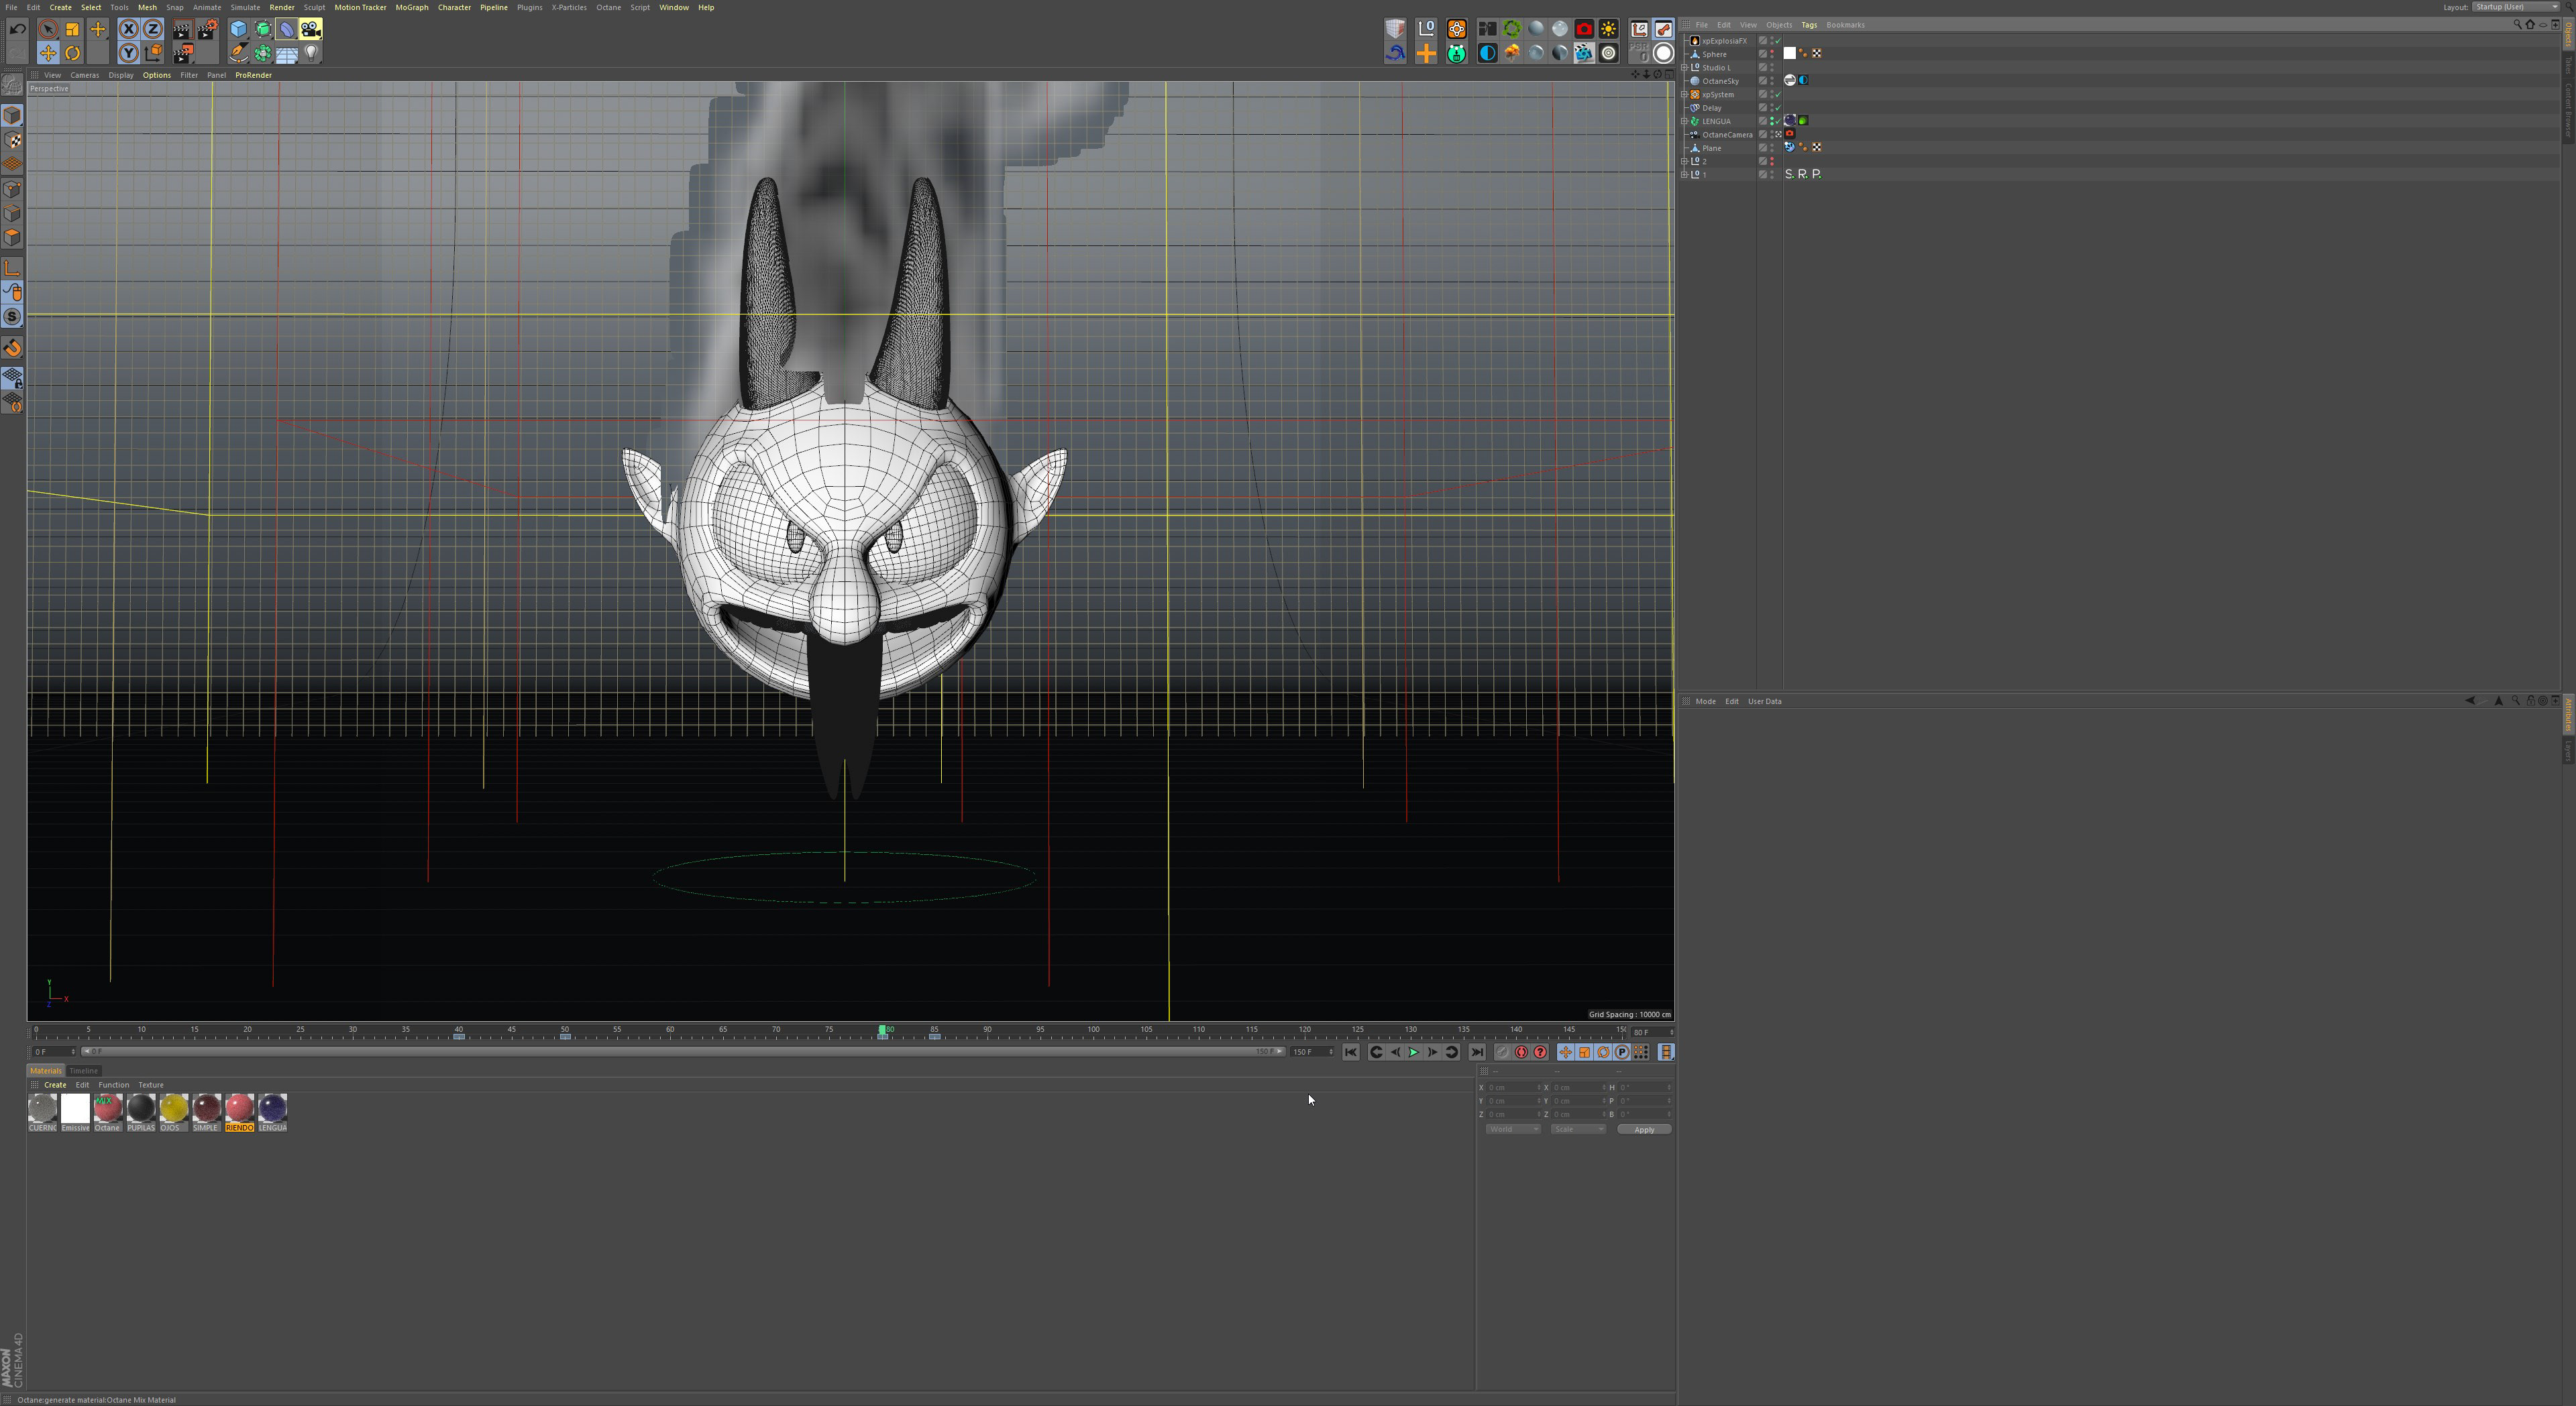Click the Undo arrow icon
2576x1406 pixels.
[x=17, y=29]
